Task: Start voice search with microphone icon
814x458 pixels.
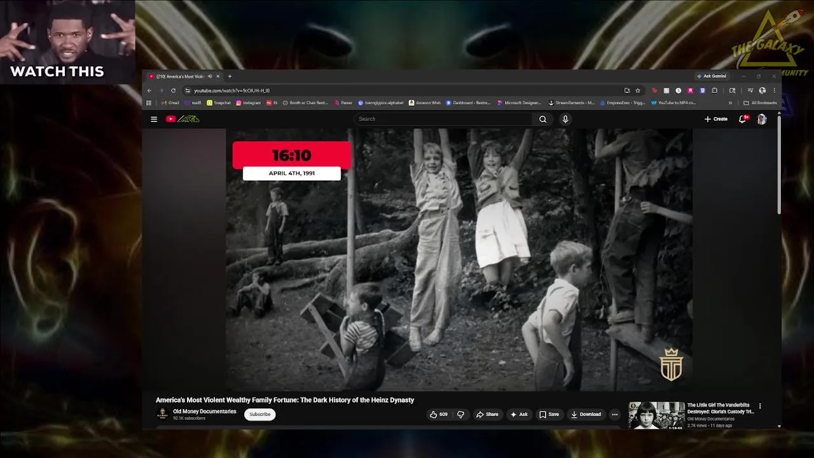Action: (x=565, y=119)
